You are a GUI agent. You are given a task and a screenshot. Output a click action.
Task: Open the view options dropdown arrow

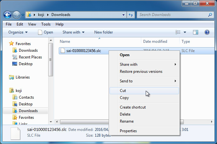pos(185,32)
